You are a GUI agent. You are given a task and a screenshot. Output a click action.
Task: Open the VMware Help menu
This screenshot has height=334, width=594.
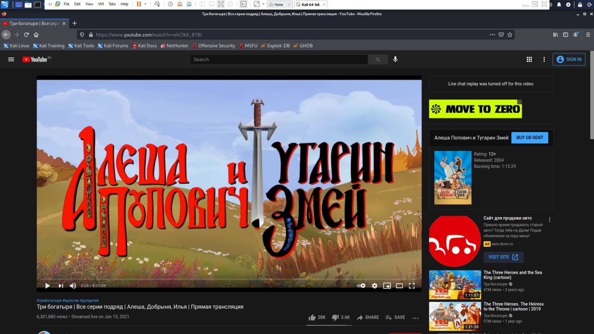(x=124, y=4)
